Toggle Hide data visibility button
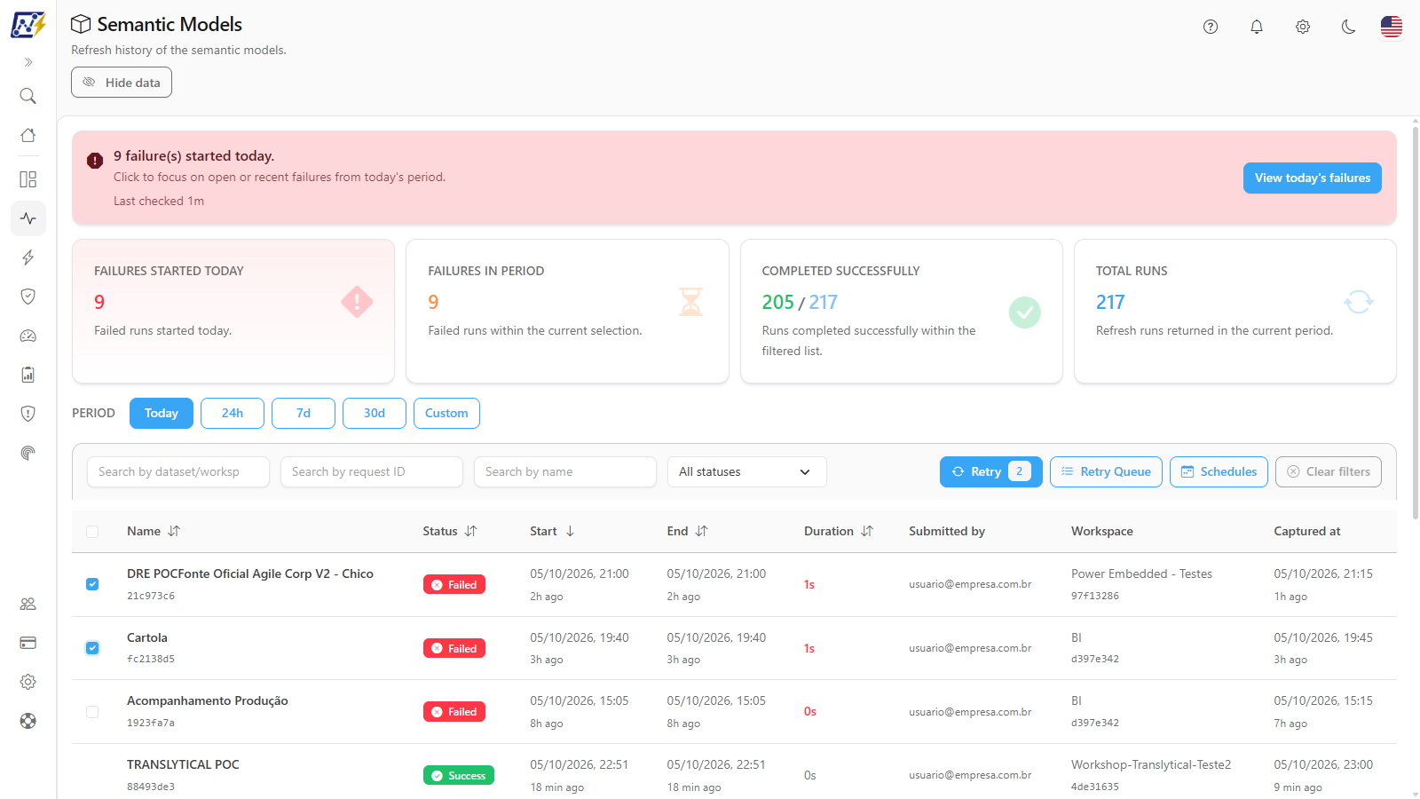The height and width of the screenshot is (799, 1420). (122, 83)
